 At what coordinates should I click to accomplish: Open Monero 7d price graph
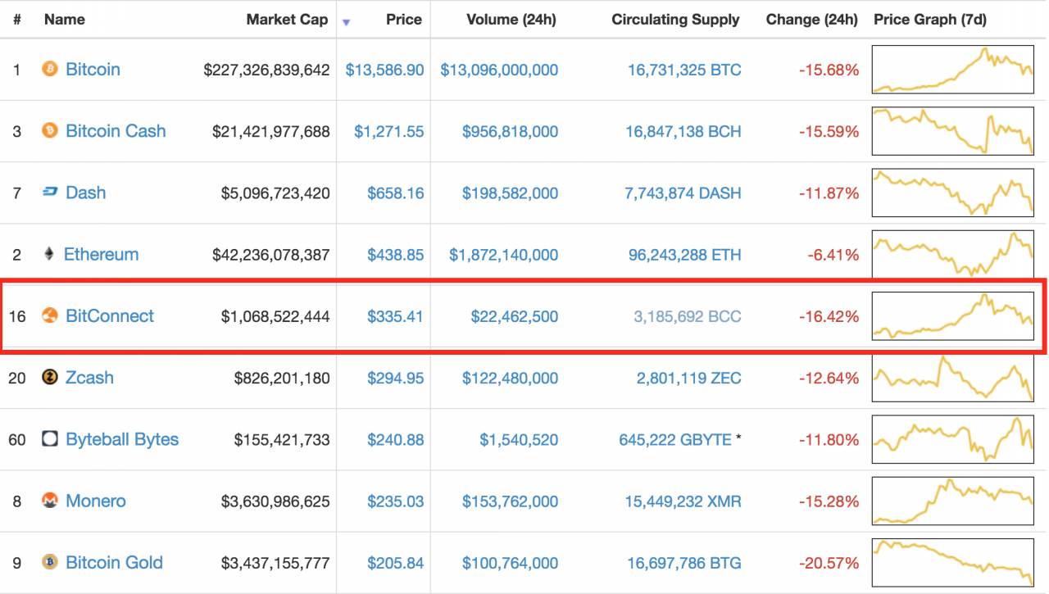[x=953, y=501]
